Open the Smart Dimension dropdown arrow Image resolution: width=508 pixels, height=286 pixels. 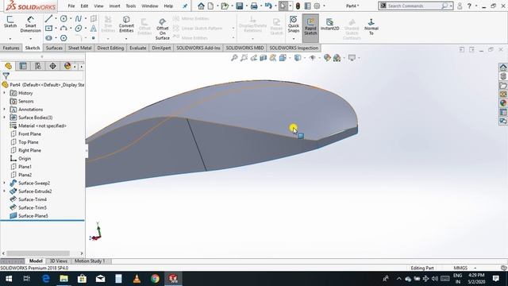pos(30,39)
